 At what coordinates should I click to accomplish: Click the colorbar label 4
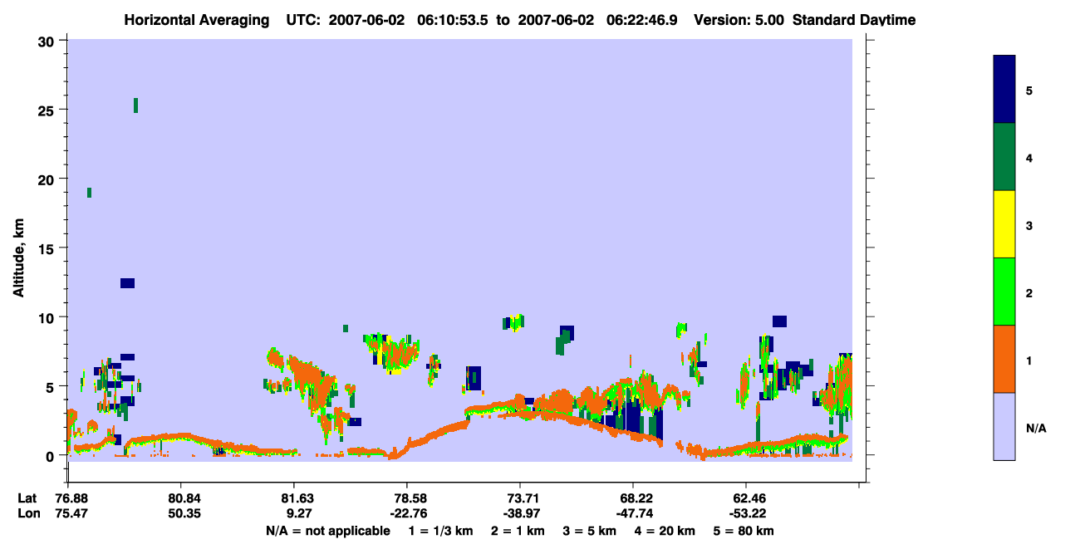1028,157
